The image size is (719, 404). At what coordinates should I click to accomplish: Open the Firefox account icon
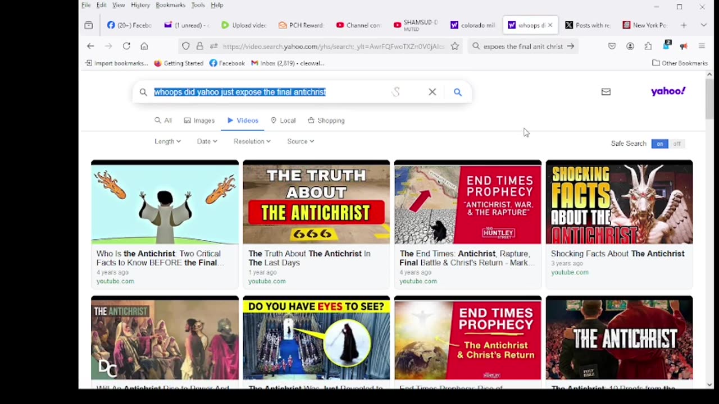(630, 46)
